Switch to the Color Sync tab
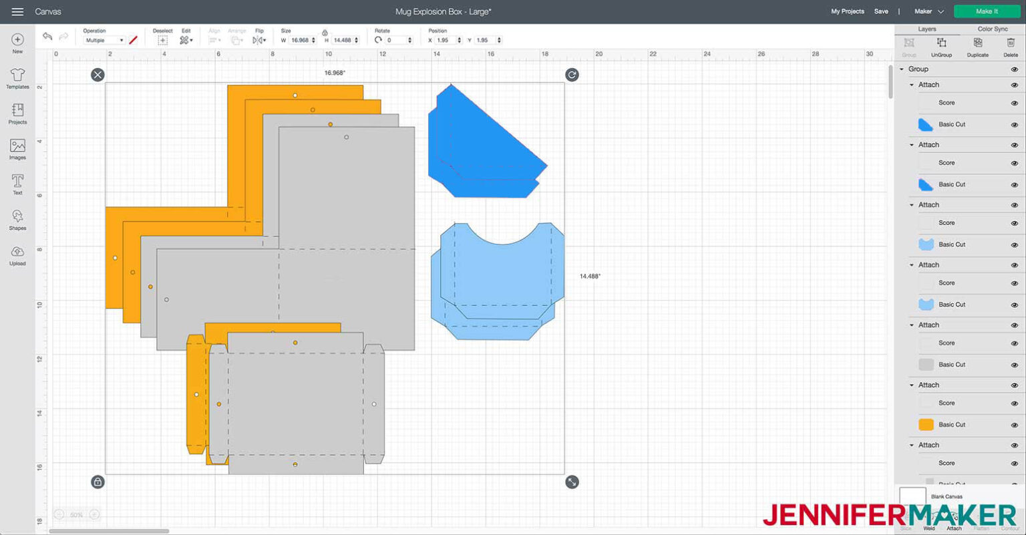The width and height of the screenshot is (1026, 535). click(x=993, y=29)
